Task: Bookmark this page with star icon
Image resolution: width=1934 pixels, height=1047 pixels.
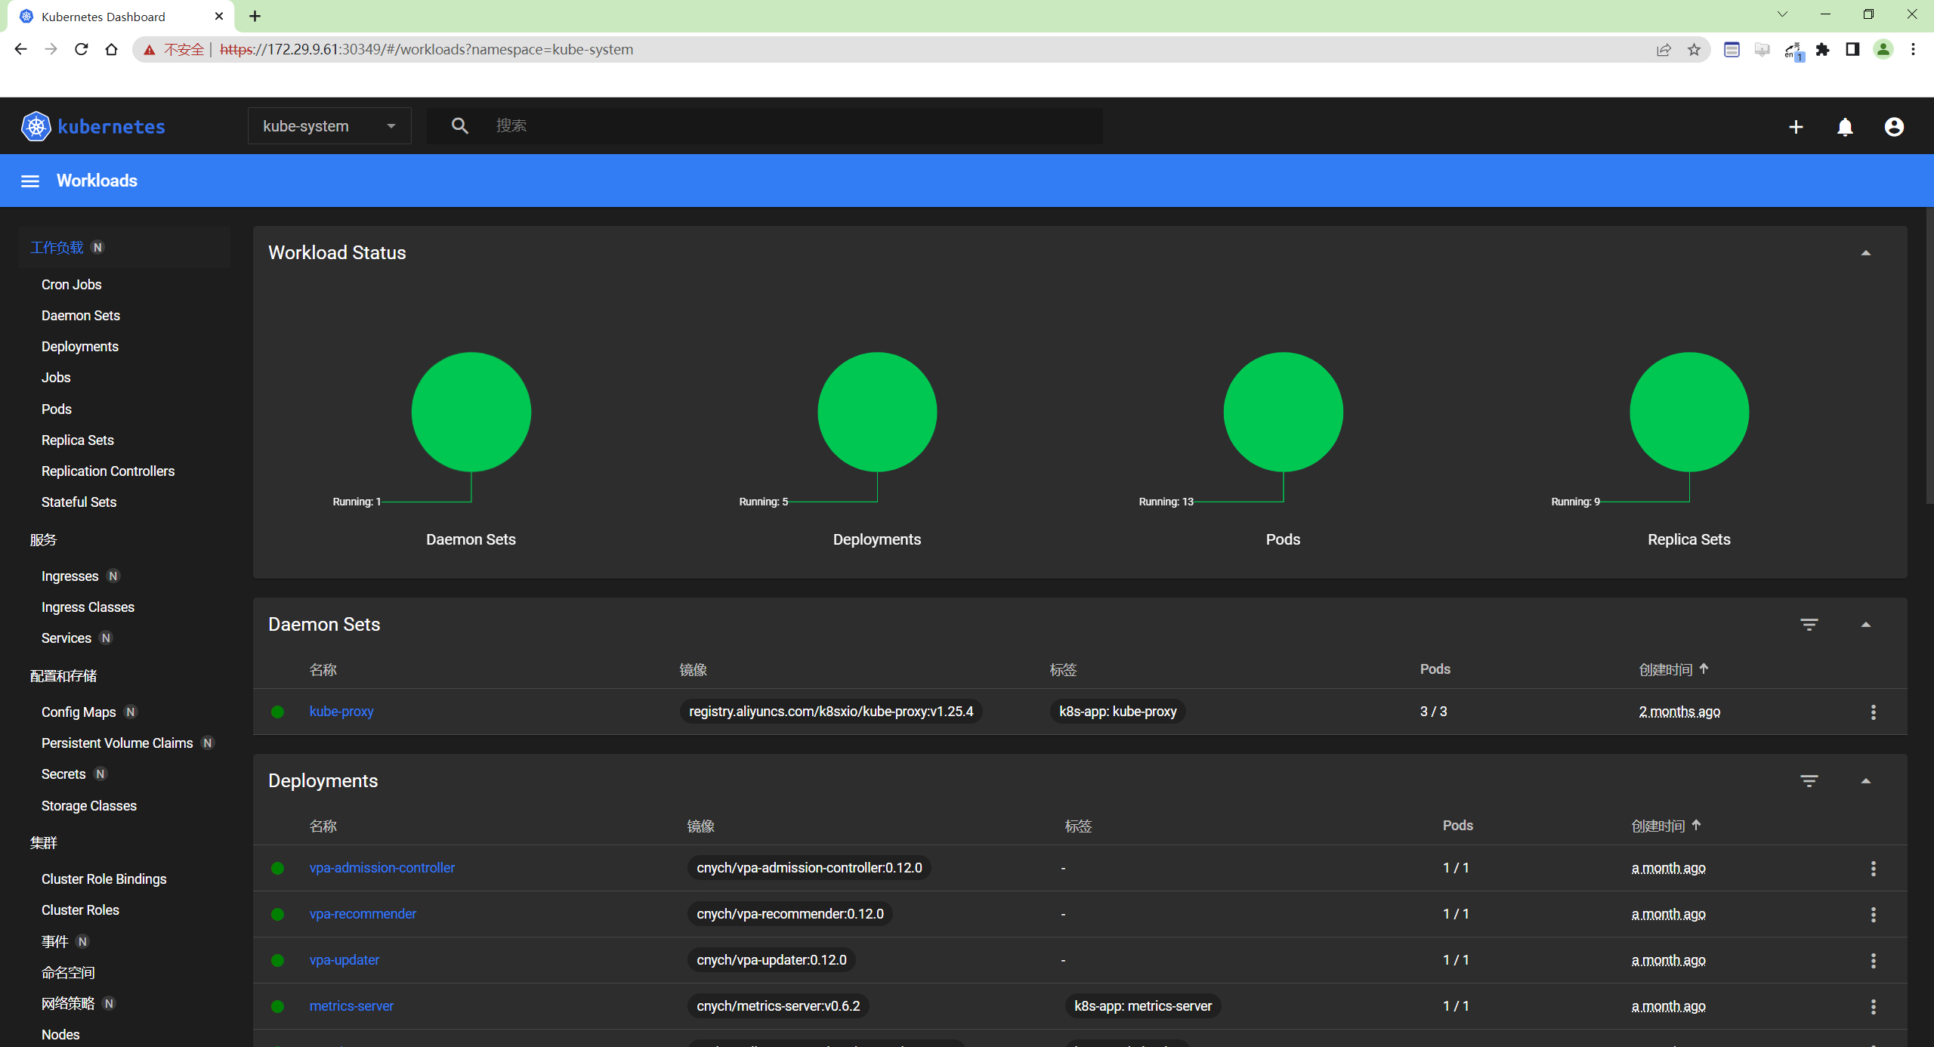Action: 1694,50
